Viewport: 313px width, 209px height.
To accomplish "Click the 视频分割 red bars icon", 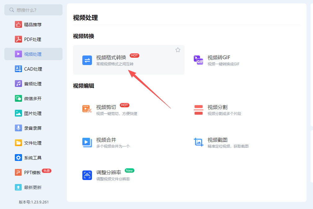I will [198, 110].
